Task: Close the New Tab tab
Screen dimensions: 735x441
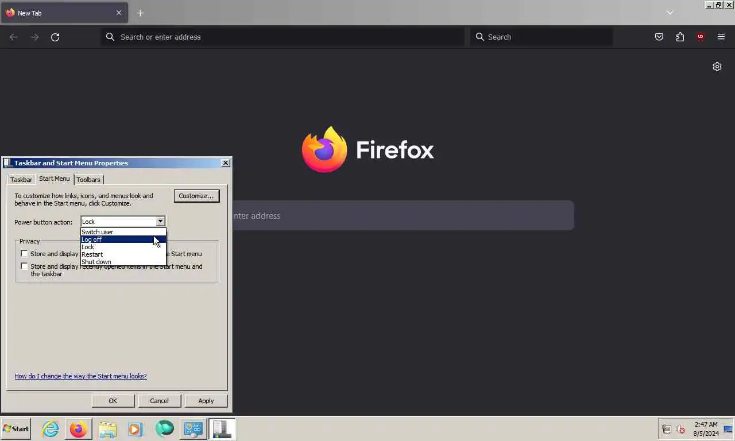Action: [x=119, y=13]
